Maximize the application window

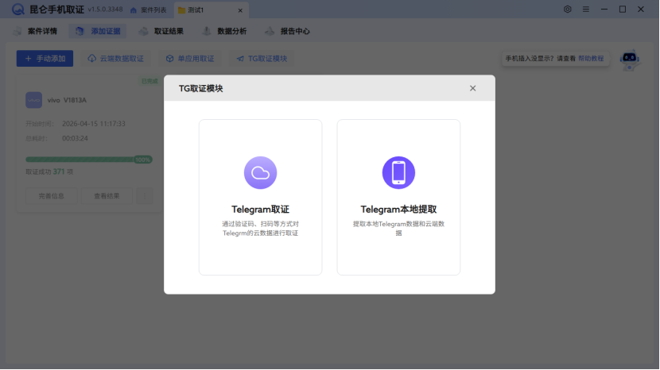(623, 10)
